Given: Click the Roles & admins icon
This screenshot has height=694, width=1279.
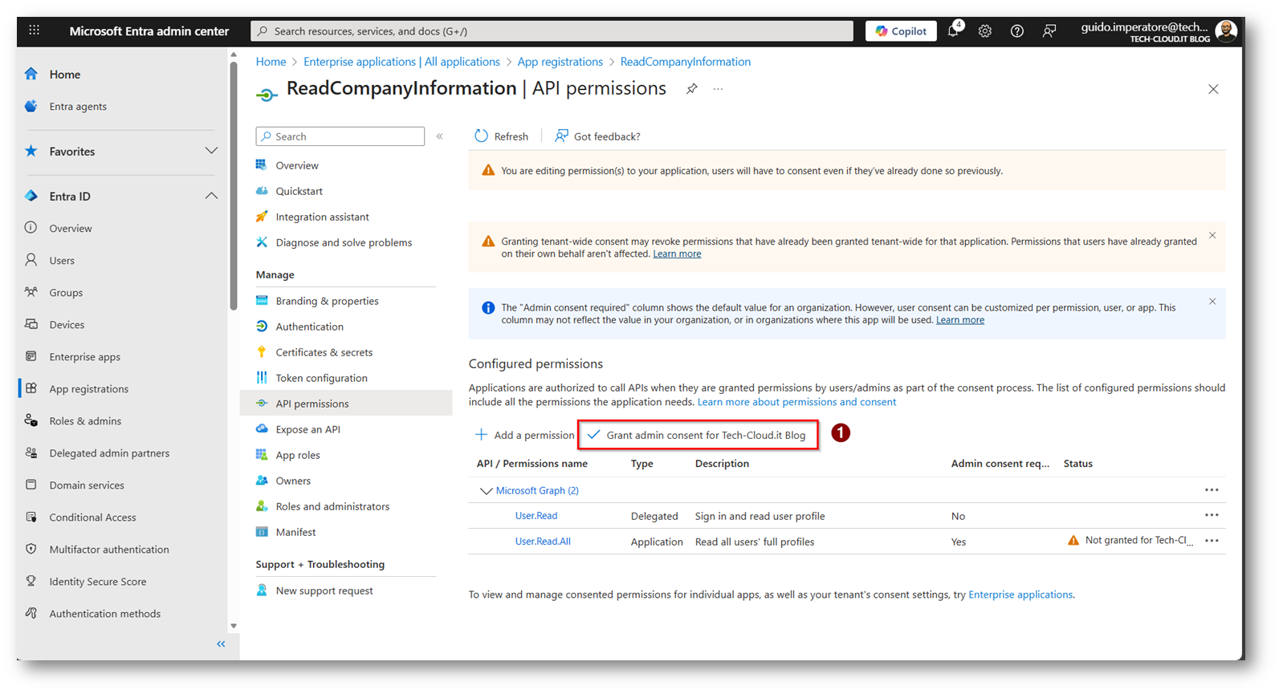Looking at the screenshot, I should [x=31, y=420].
